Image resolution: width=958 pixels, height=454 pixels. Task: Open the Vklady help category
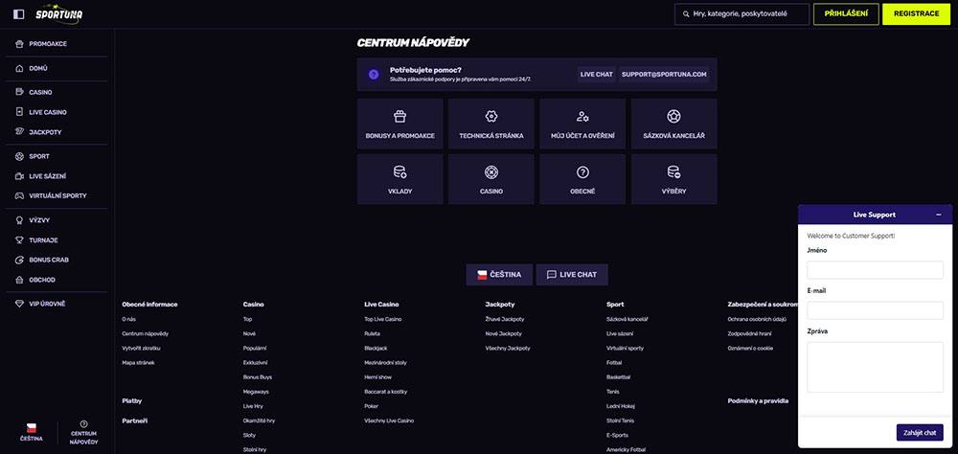pos(399,179)
